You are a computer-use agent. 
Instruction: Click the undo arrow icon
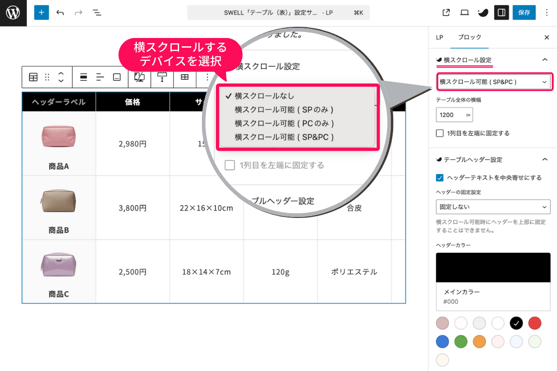pyautogui.click(x=60, y=13)
